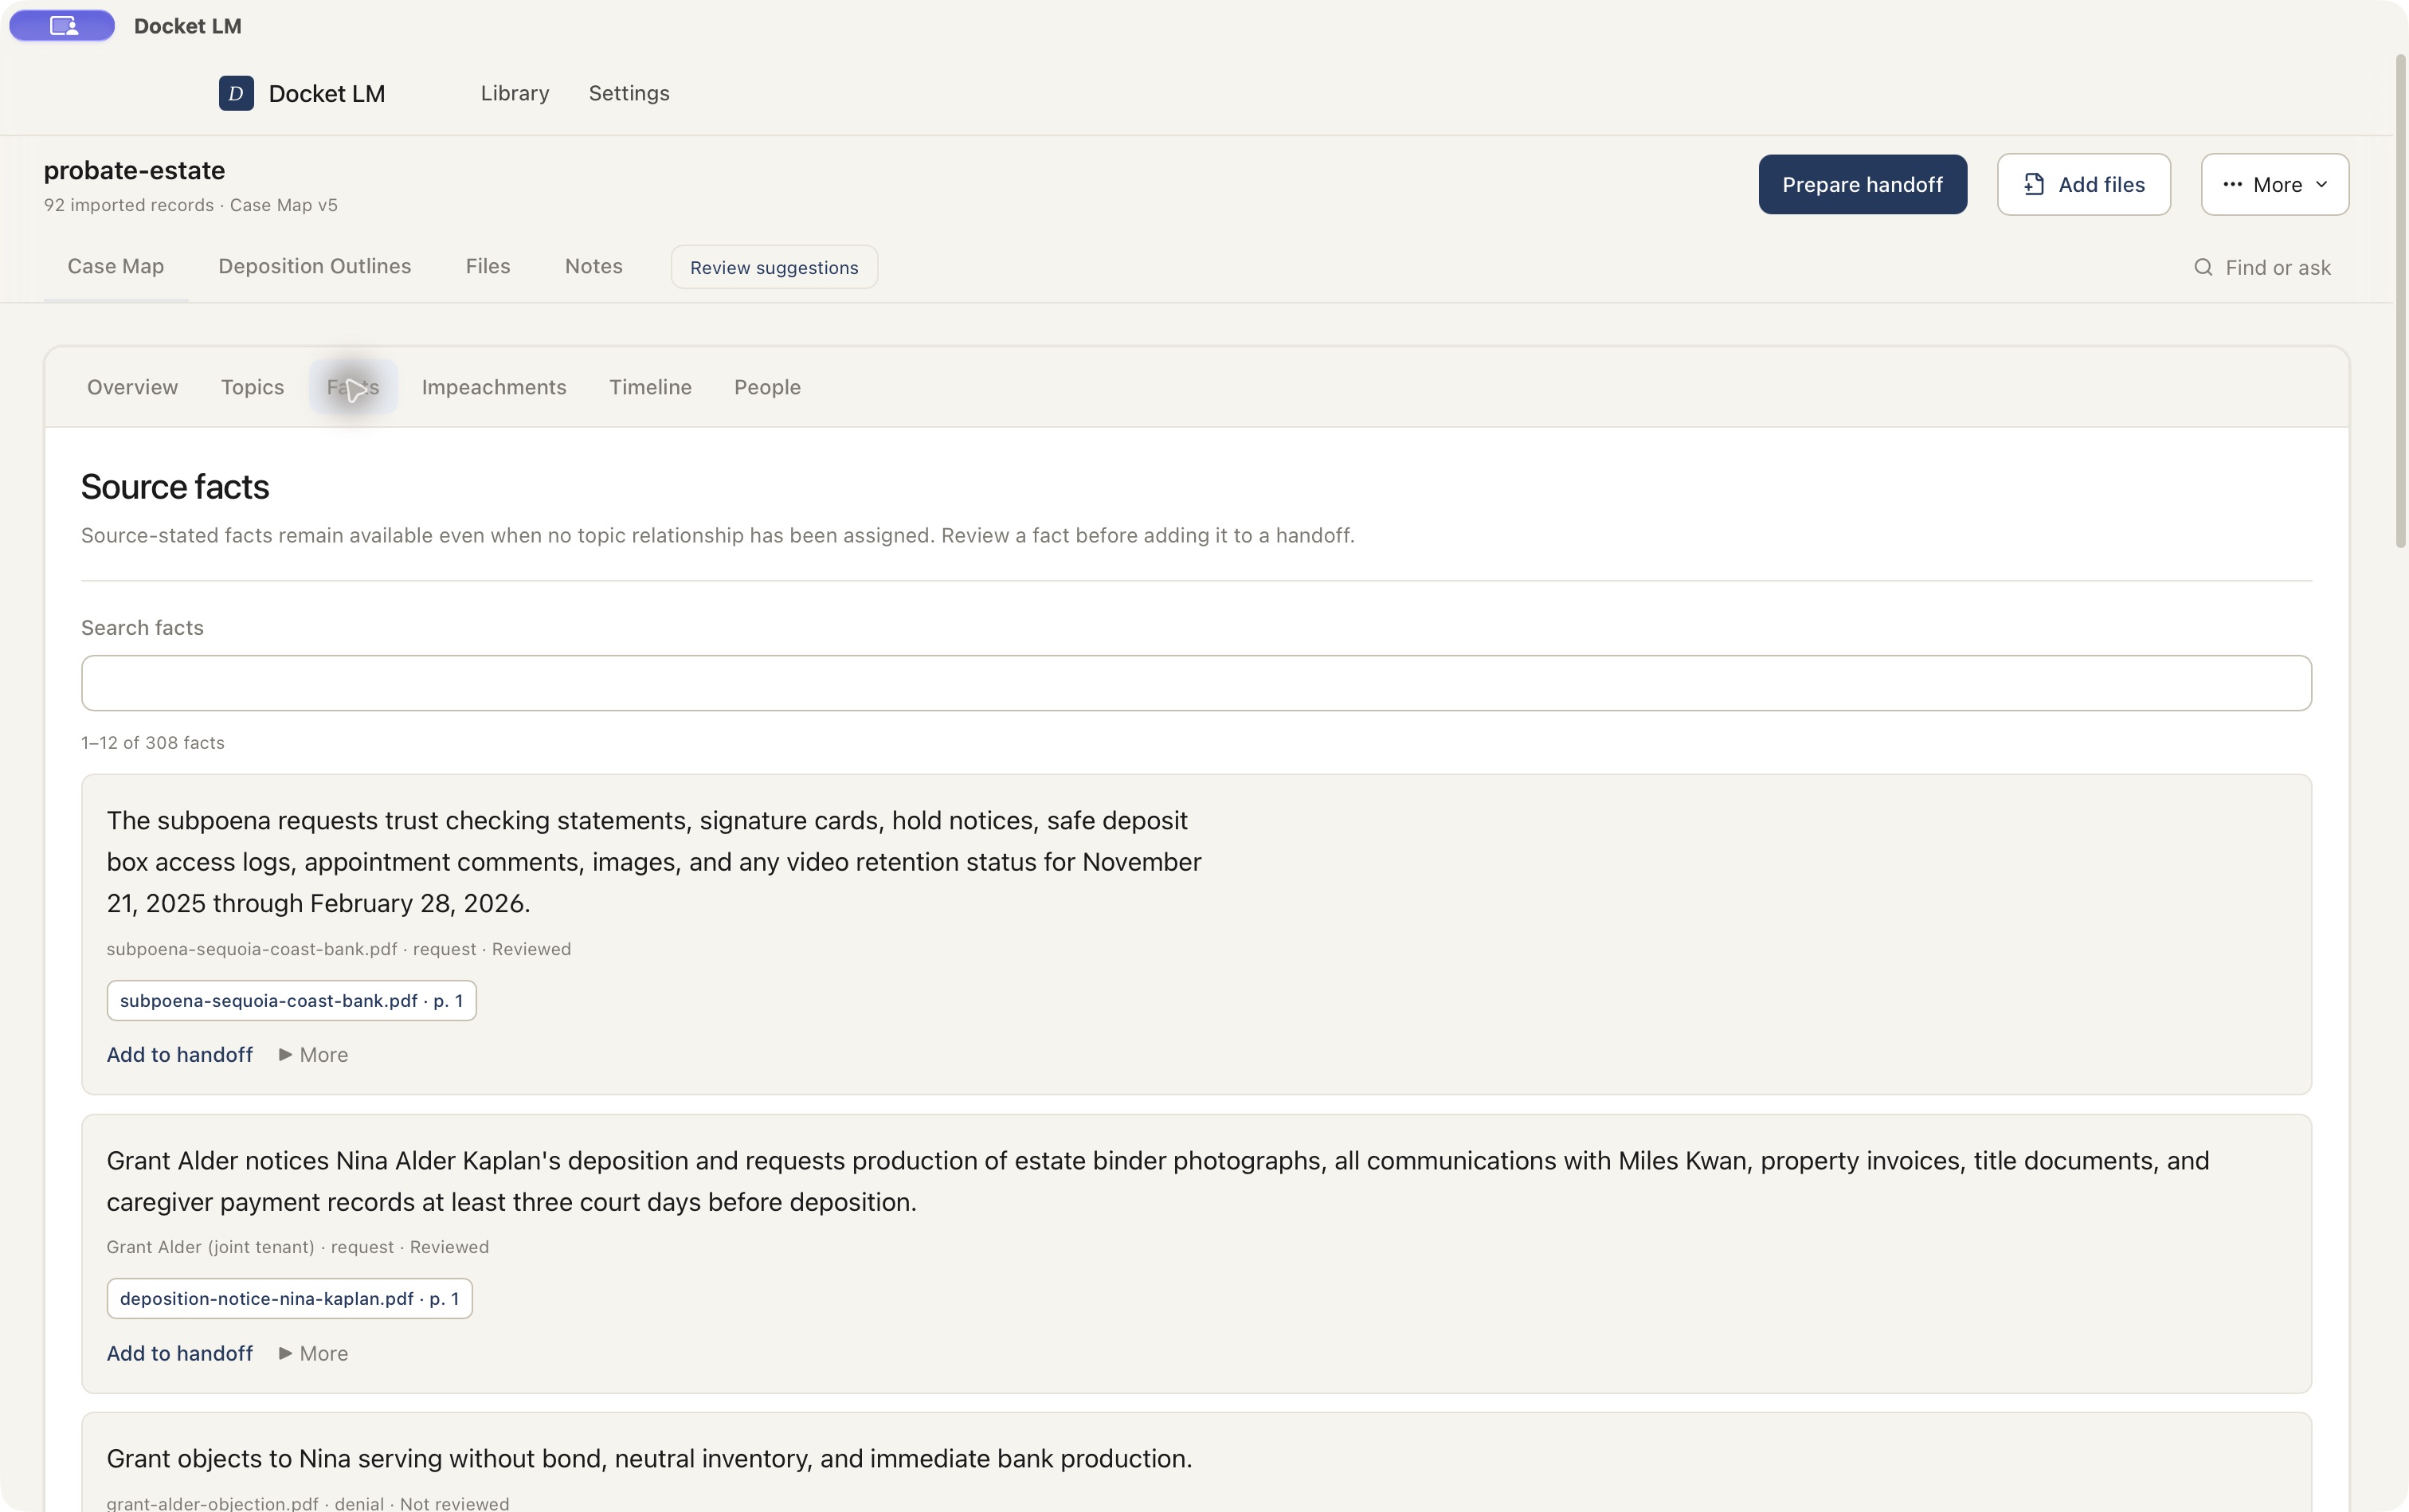Screen dimensions: 2409x1512
Task: Click the Docket LM logo icon
Action: click(x=236, y=93)
